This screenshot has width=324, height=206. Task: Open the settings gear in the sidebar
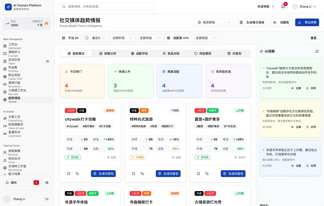tap(47, 182)
